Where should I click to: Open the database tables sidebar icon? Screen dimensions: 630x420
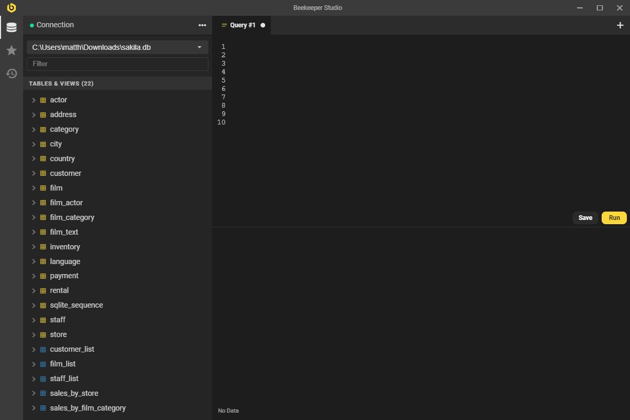click(12, 27)
